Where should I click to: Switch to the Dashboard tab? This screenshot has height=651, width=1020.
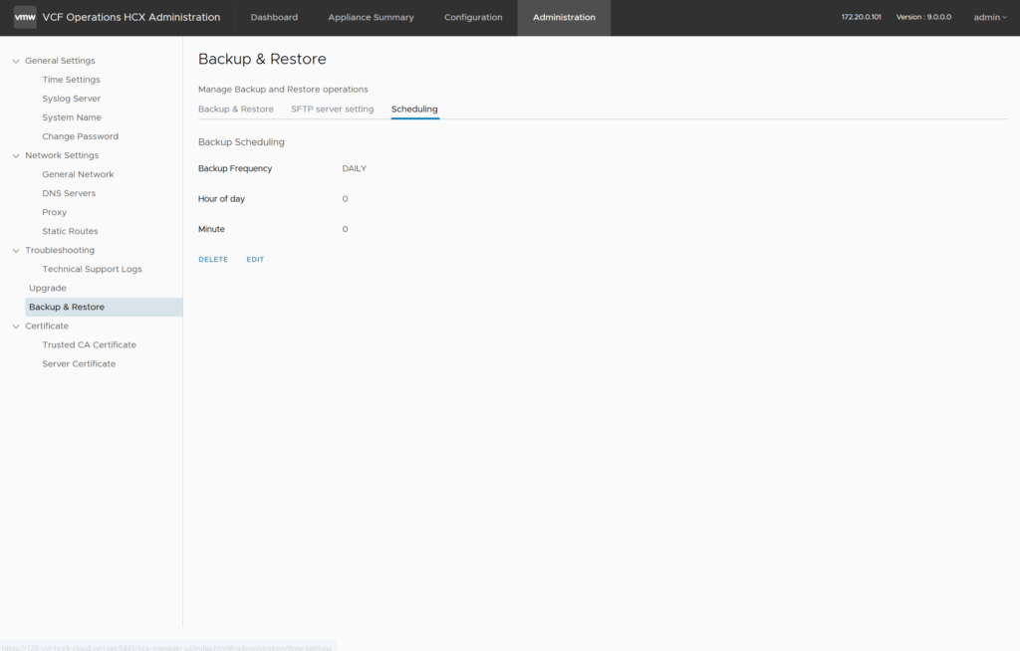click(274, 18)
